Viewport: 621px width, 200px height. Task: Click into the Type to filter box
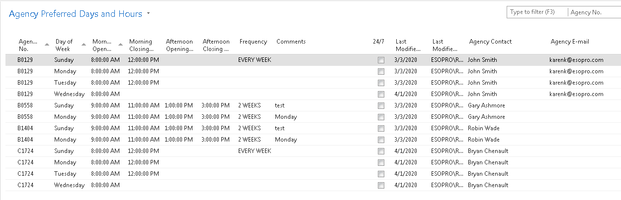pos(537,12)
